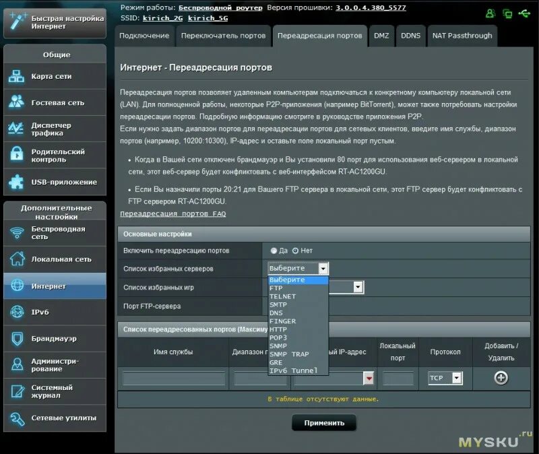Open the System Log notepad icon
Screen dimensions: 539x454
point(18,391)
